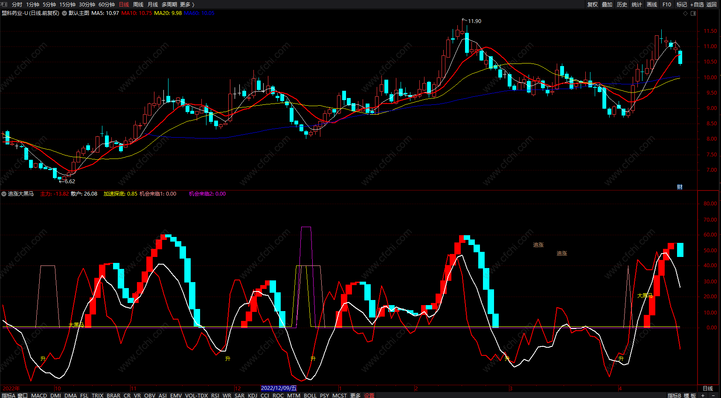Click the 画线 drawing tool button
721x398 pixels.
click(x=652, y=4)
